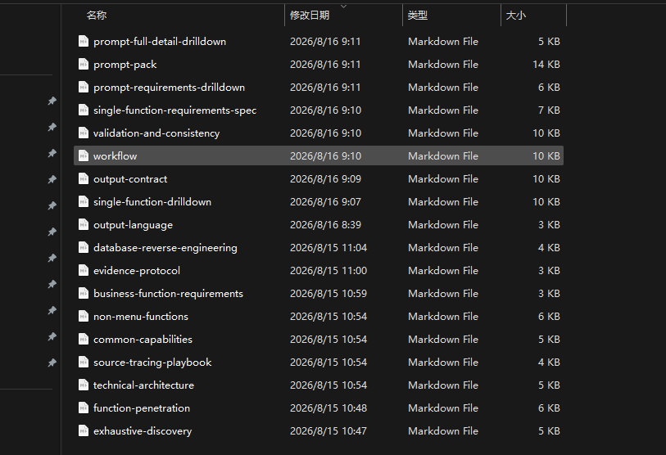Click the function-penetration file icon
This screenshot has width=666, height=455.
[x=84, y=408]
